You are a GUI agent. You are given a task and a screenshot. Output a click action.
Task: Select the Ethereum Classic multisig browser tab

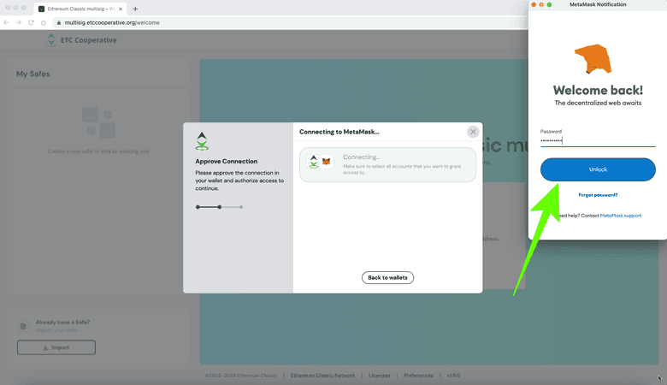click(80, 9)
